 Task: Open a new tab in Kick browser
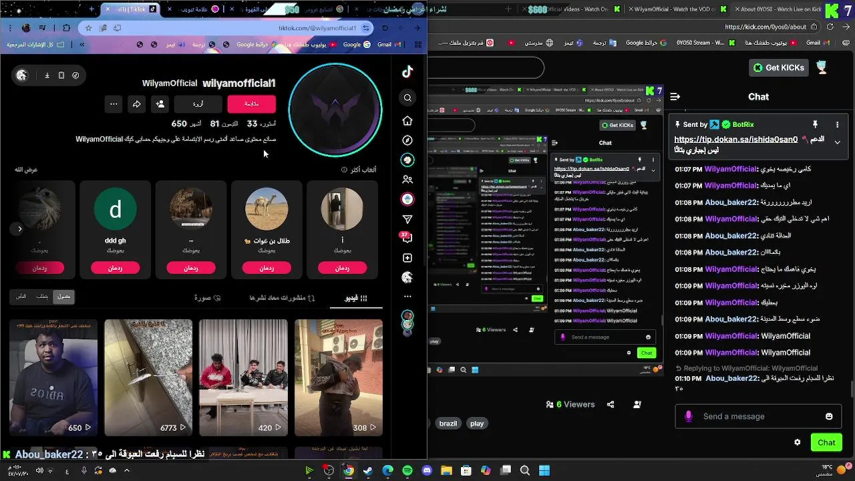509,9
